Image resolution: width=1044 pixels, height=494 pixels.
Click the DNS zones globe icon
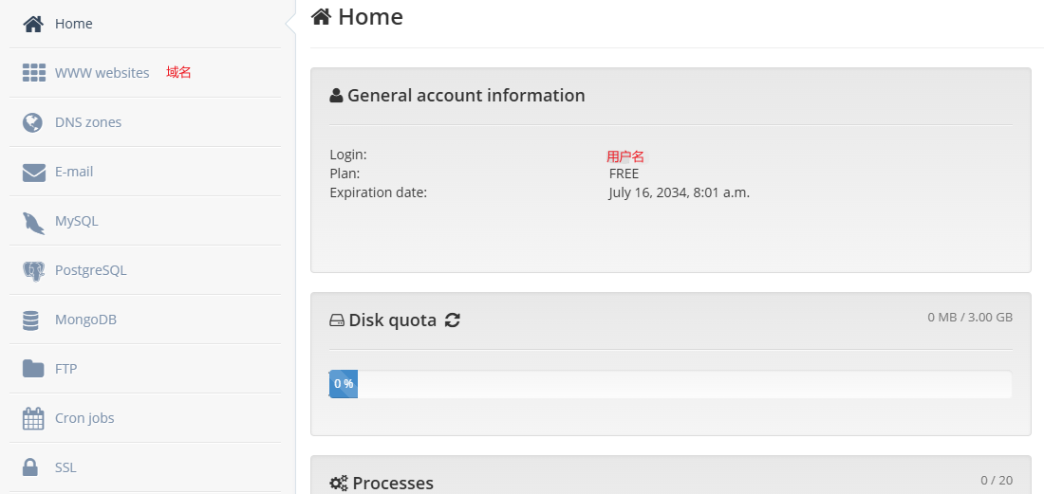pos(33,122)
